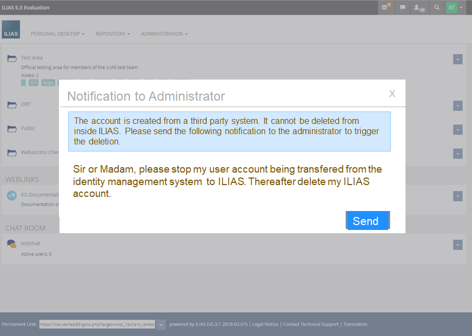Open the Legal Notice footer link

click(265, 324)
